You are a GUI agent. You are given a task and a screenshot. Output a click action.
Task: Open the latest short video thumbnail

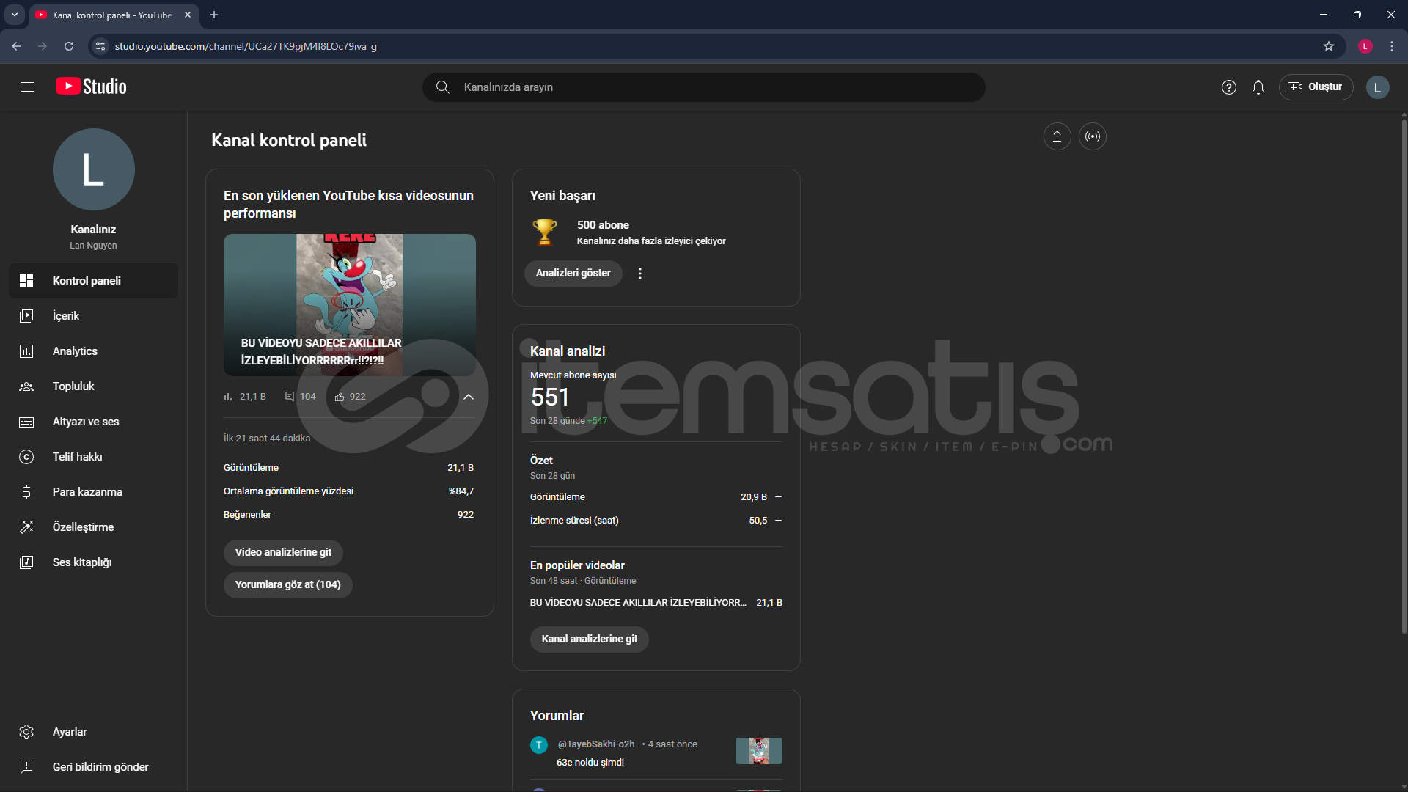coord(349,304)
